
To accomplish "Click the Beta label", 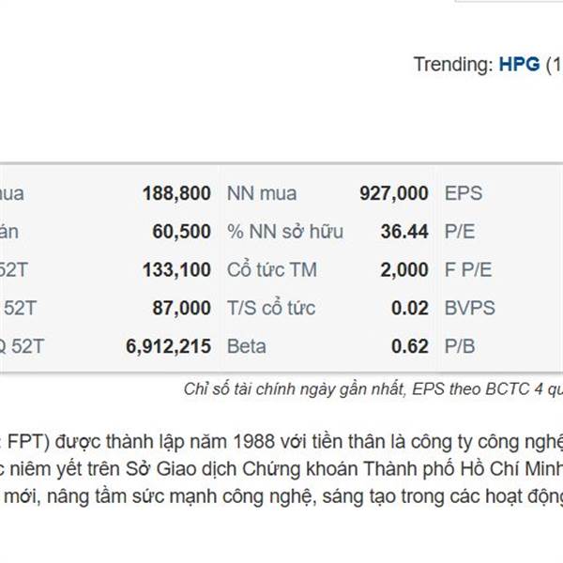I will pos(246,346).
